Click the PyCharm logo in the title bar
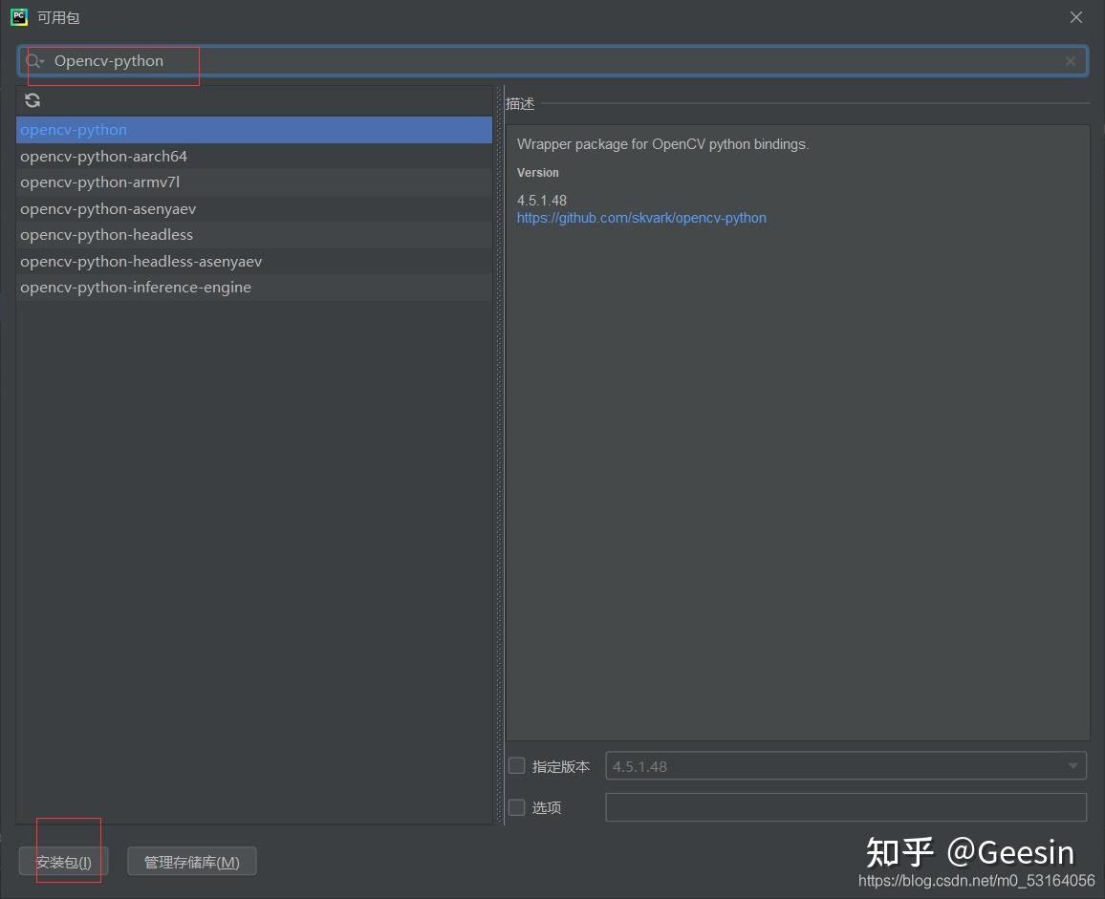Viewport: 1105px width, 899px height. coord(17,16)
